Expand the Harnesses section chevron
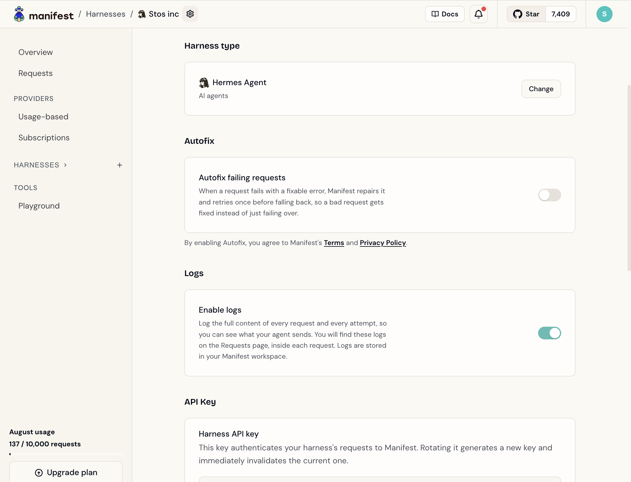The height and width of the screenshot is (482, 631). (x=65, y=165)
